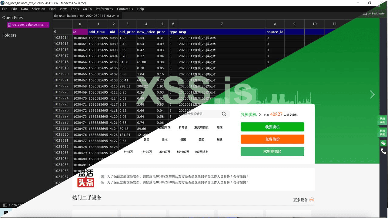Click the uid cell 4088
This screenshot has height=218, width=388.
tap(114, 38)
